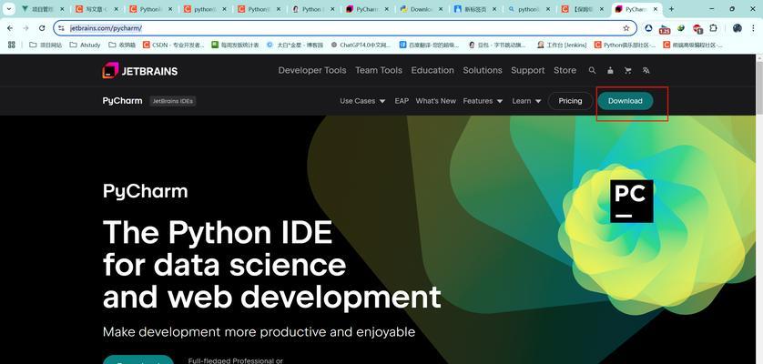Open the site information icon in address bar

pyautogui.click(x=61, y=28)
